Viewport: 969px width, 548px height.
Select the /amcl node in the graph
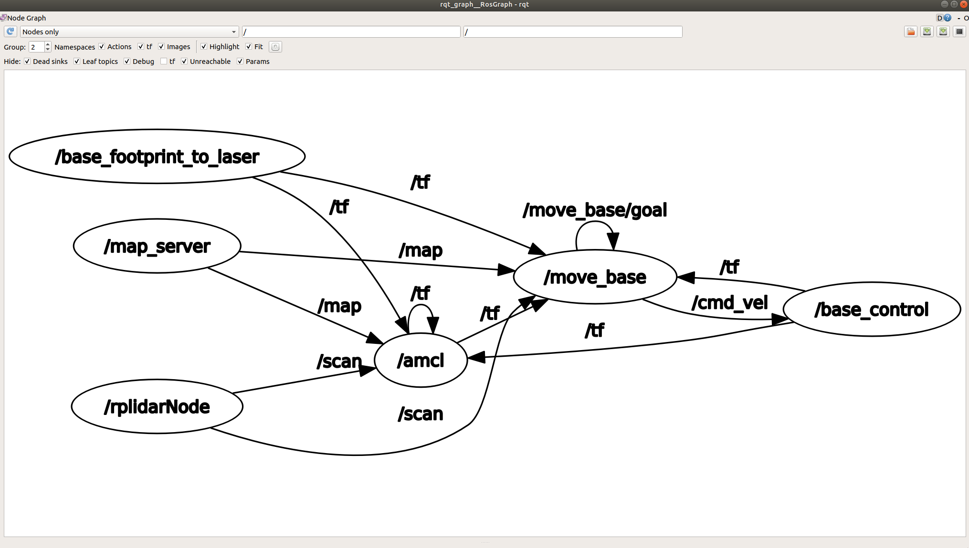click(421, 361)
